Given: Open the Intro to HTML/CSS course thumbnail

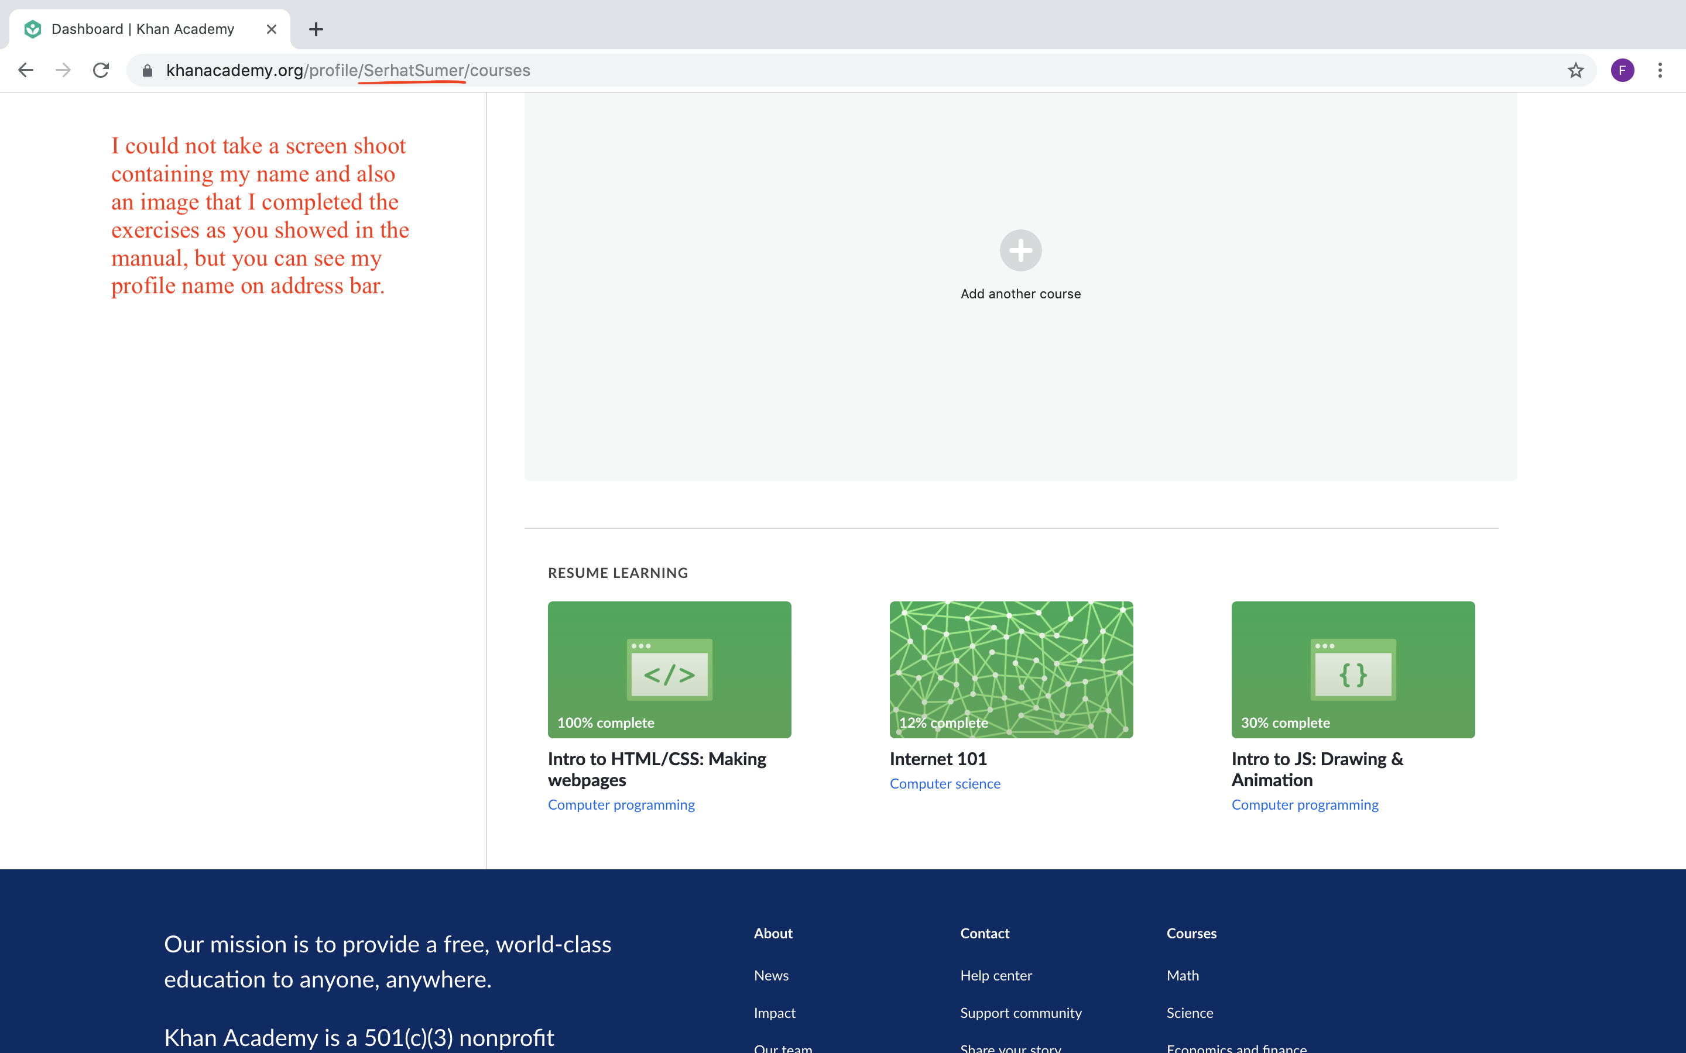Looking at the screenshot, I should click(x=670, y=669).
